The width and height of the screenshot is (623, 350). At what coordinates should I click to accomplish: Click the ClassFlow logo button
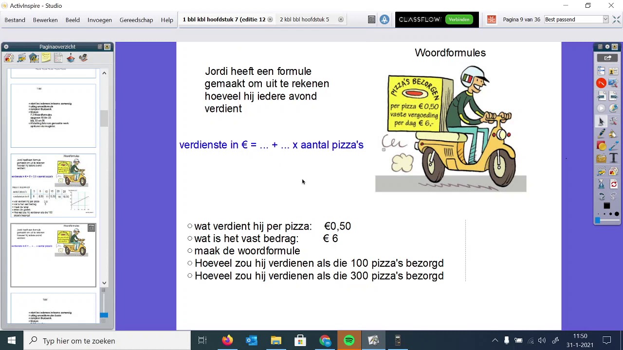(420, 19)
